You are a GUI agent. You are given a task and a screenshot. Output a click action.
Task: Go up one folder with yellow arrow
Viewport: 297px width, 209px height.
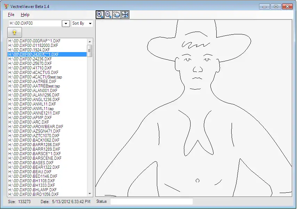tap(15, 32)
